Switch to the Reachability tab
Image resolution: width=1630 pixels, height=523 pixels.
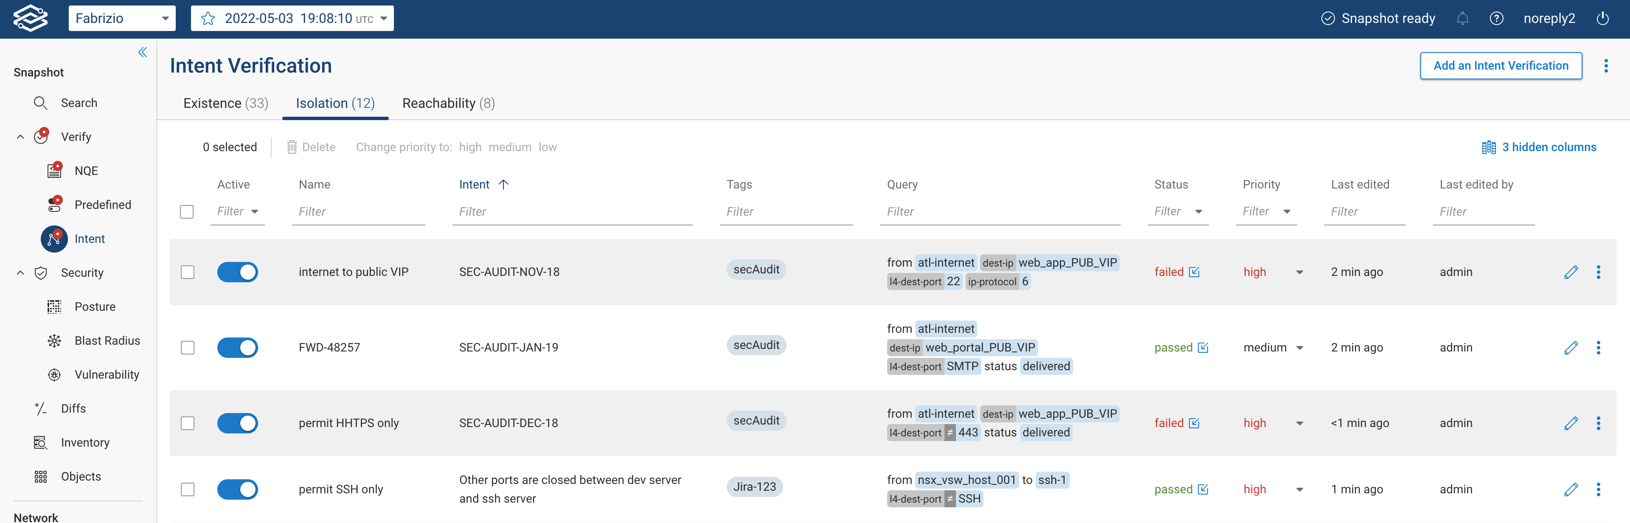point(448,103)
